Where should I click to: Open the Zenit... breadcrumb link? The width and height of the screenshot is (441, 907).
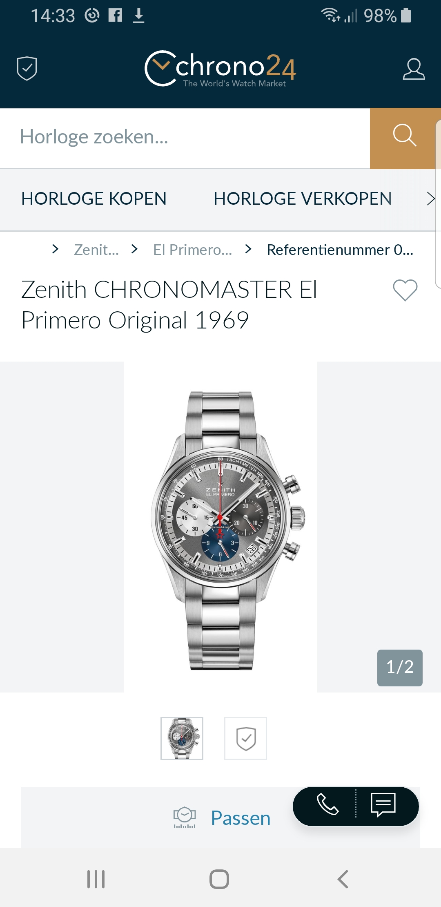[x=96, y=250]
